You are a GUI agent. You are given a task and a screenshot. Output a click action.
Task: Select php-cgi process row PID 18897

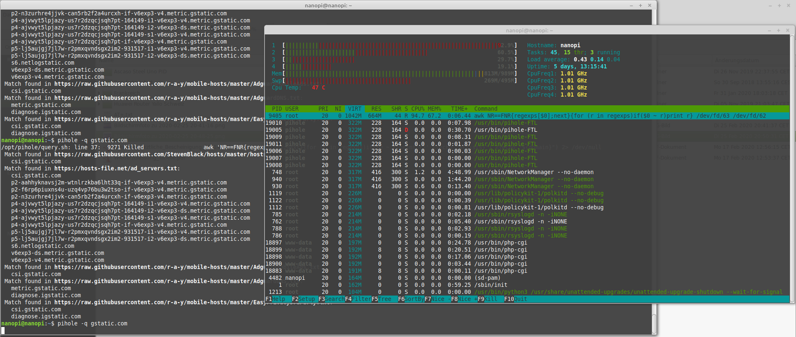coord(527,243)
